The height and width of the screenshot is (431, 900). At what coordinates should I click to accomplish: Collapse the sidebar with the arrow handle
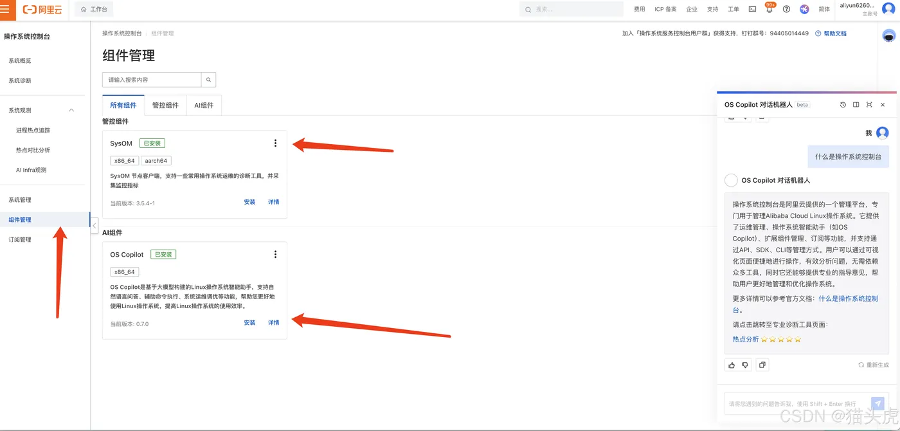click(x=94, y=226)
